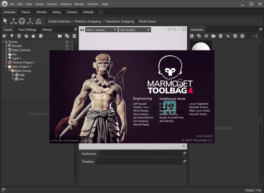Import material down-left arrow icon
This screenshot has height=193, width=264.
(235, 36)
